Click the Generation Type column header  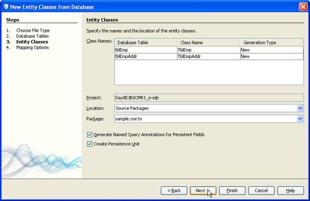tap(272, 43)
